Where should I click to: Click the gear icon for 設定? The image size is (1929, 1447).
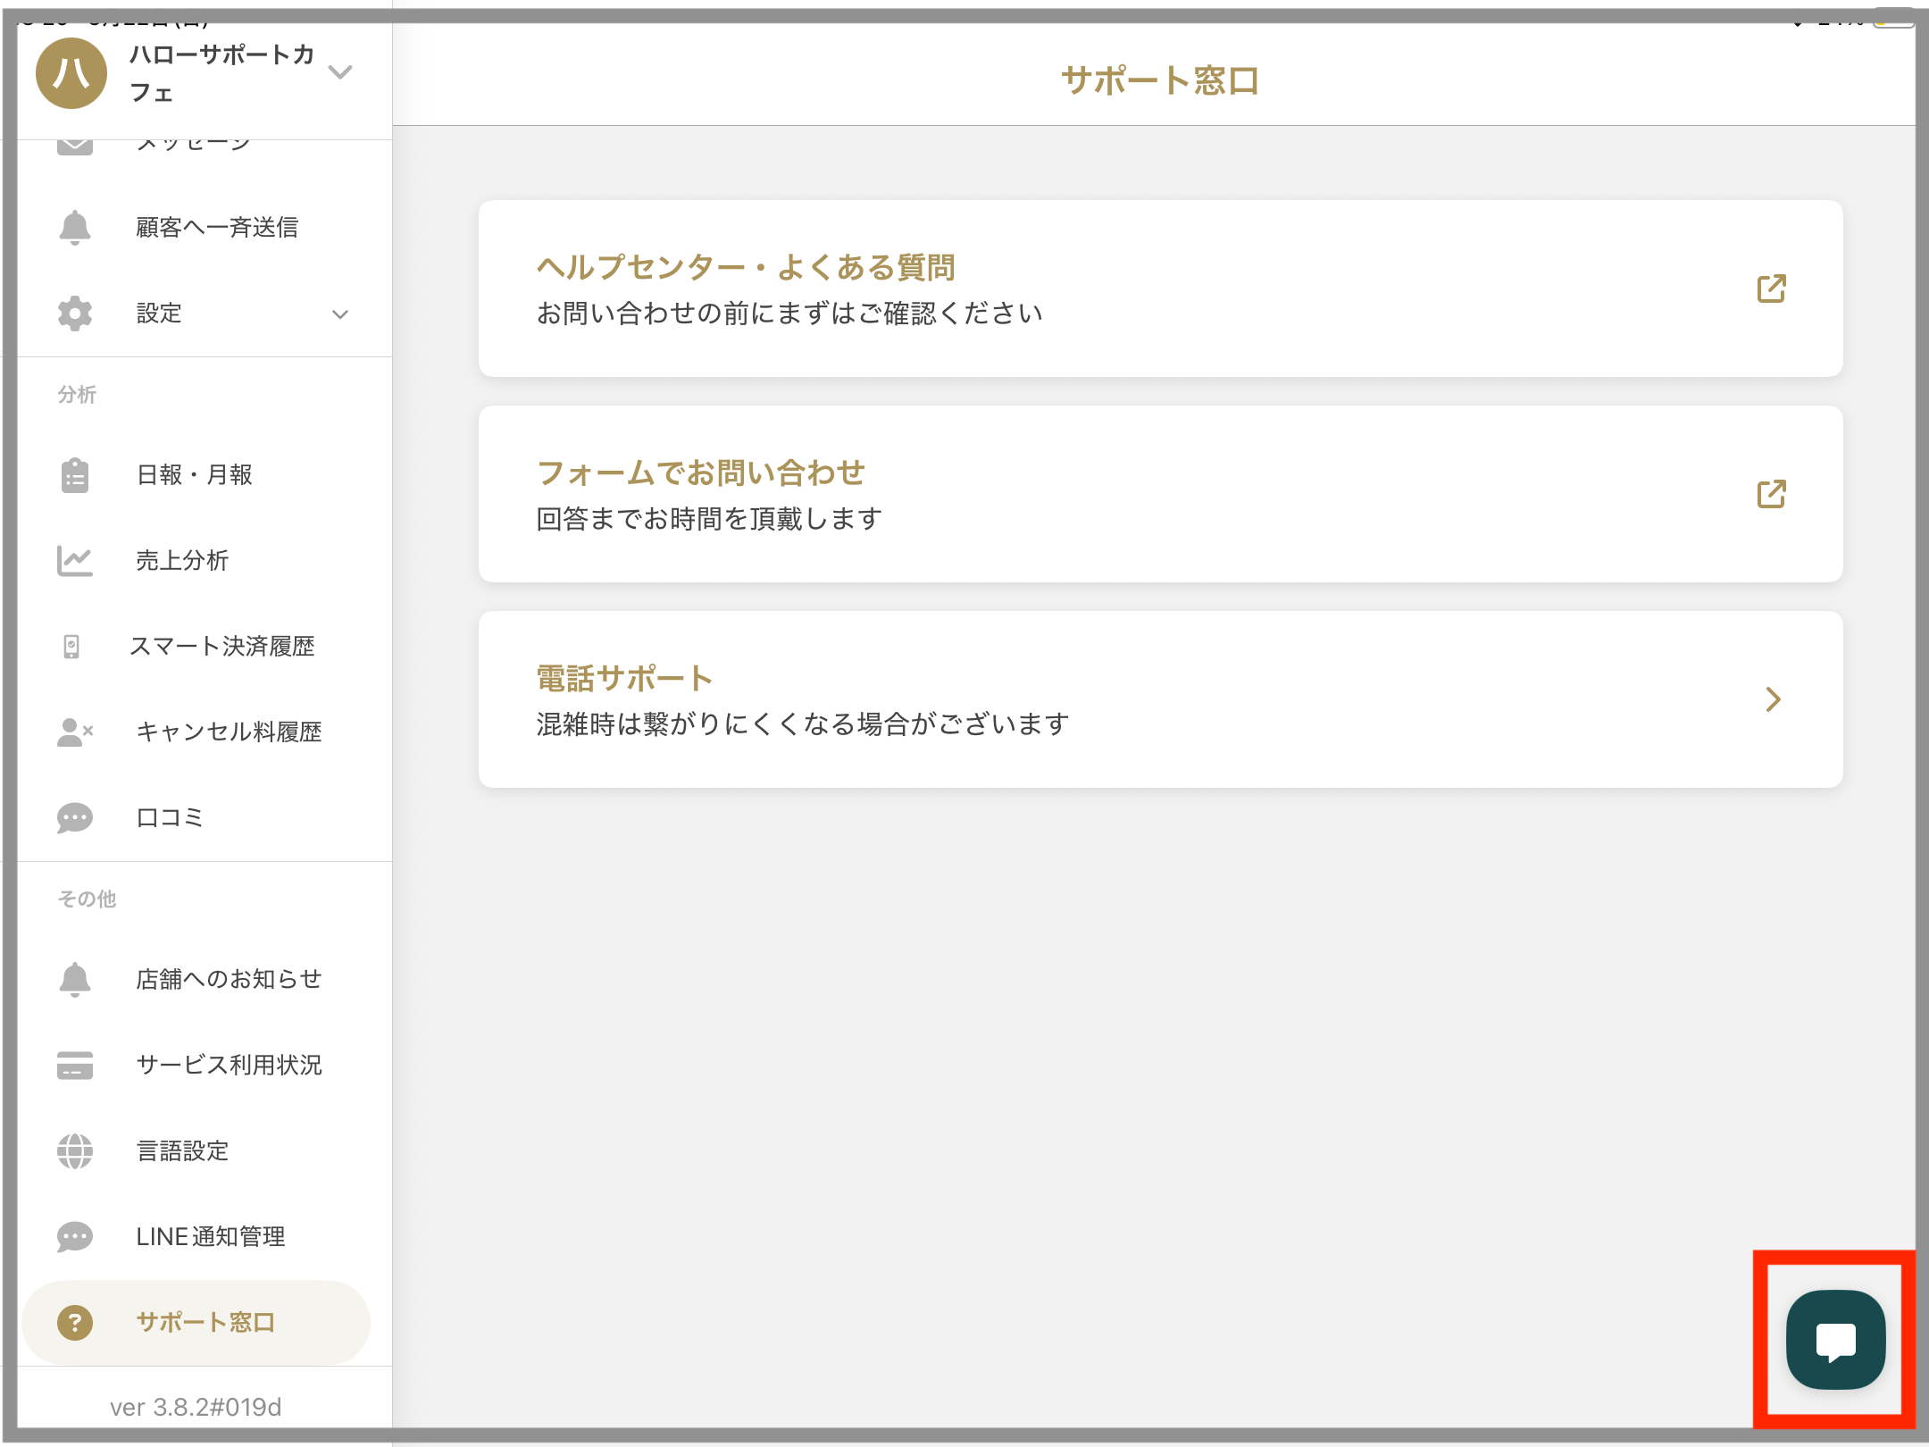75,314
